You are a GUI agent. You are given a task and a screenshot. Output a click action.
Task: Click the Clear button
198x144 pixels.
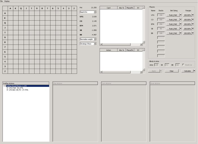pos(172,71)
